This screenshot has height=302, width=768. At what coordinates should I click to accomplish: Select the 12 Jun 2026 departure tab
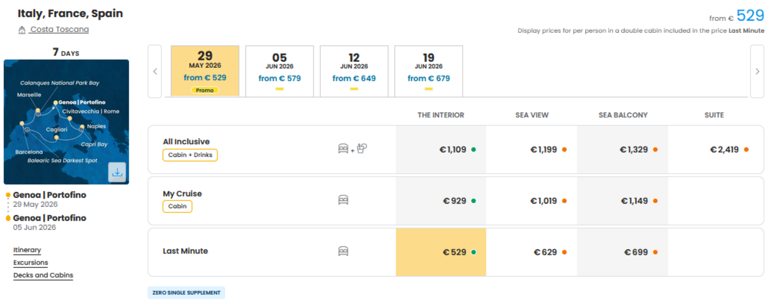click(354, 71)
